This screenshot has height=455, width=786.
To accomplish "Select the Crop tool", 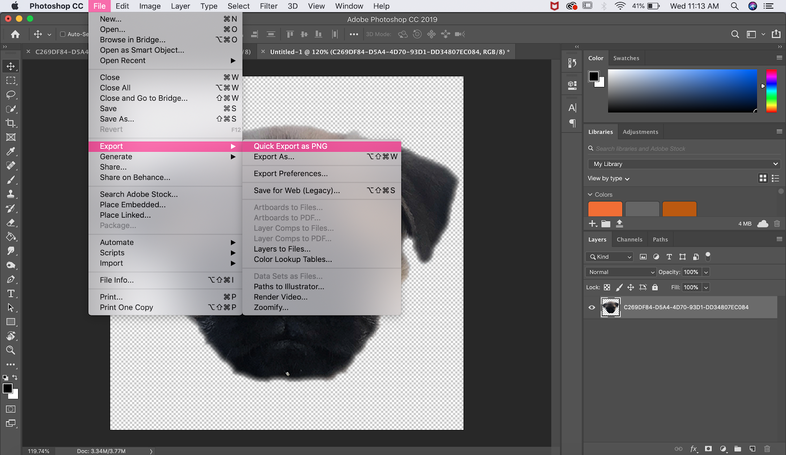I will [11, 123].
